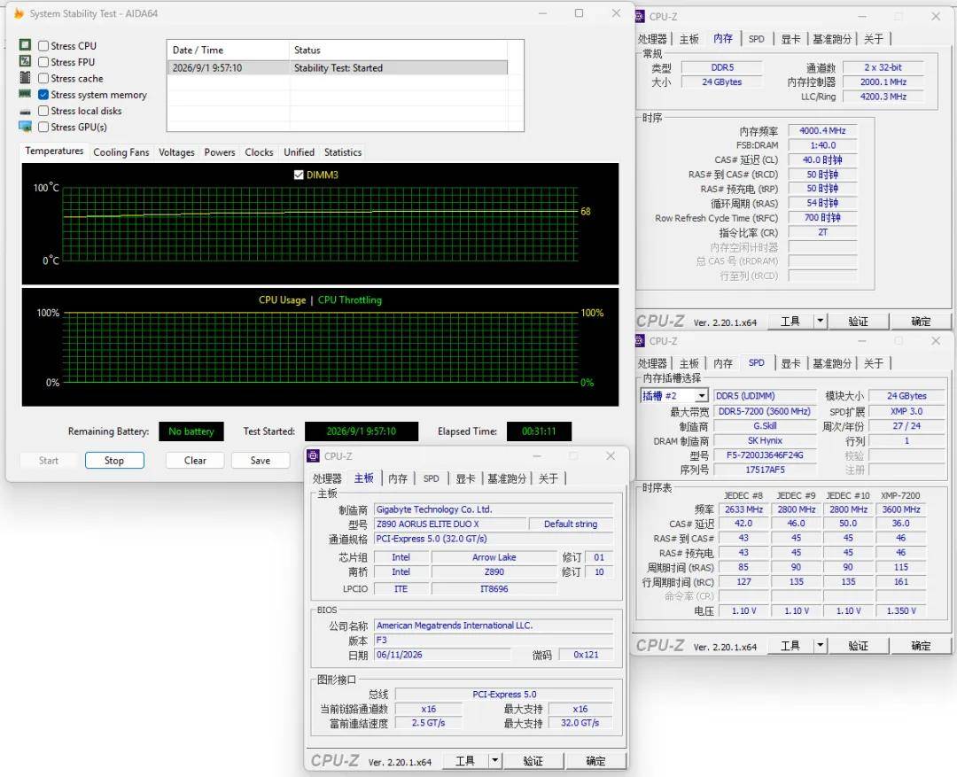
Task: Click 确定 in the CPU-Z motherboard window
Action: (595, 760)
